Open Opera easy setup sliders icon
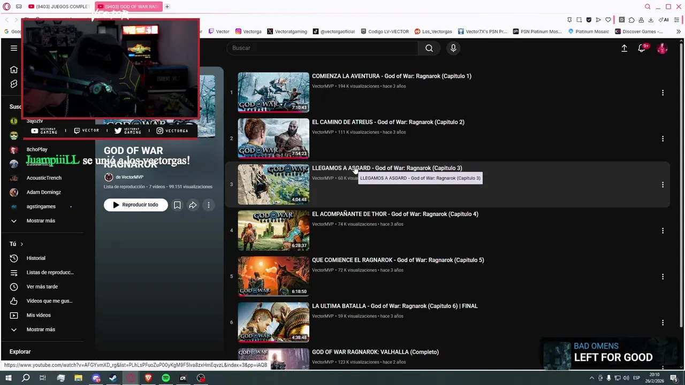The height and width of the screenshot is (385, 685). tap(677, 20)
